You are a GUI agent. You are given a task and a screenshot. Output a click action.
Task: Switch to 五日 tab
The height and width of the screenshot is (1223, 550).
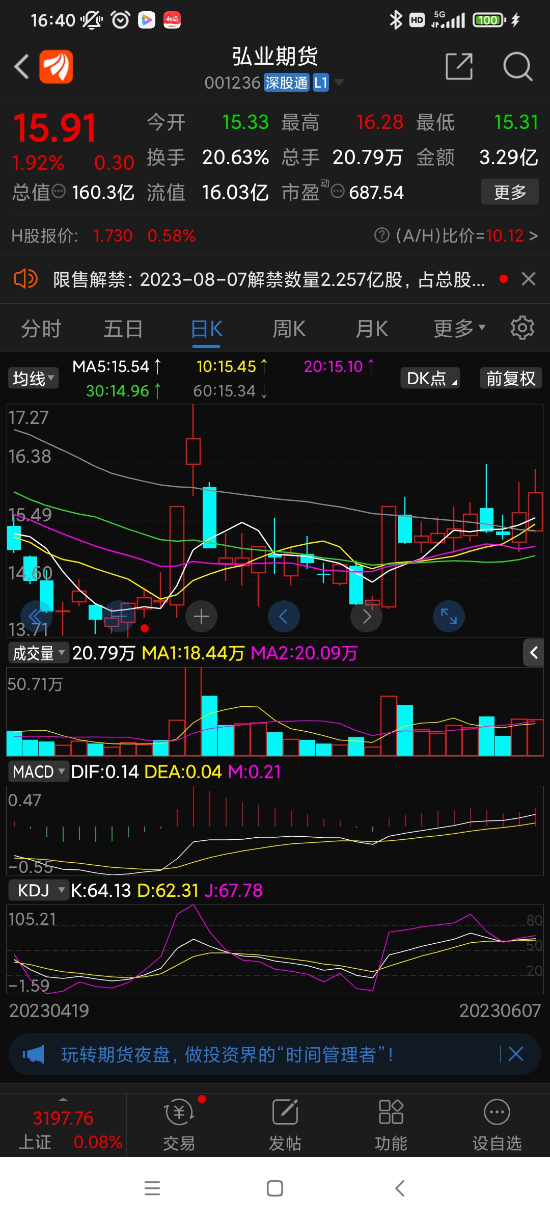point(123,329)
